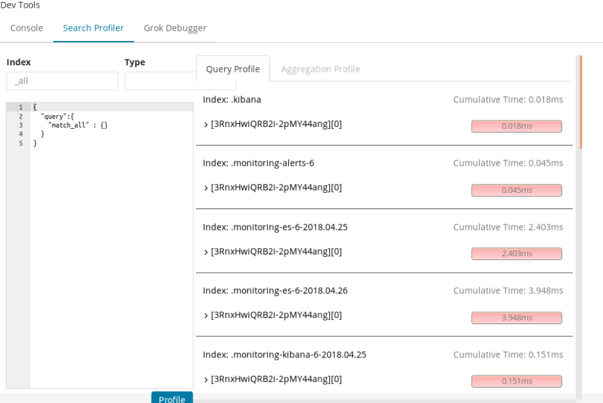Click the 0.151ms time bar

(x=517, y=381)
